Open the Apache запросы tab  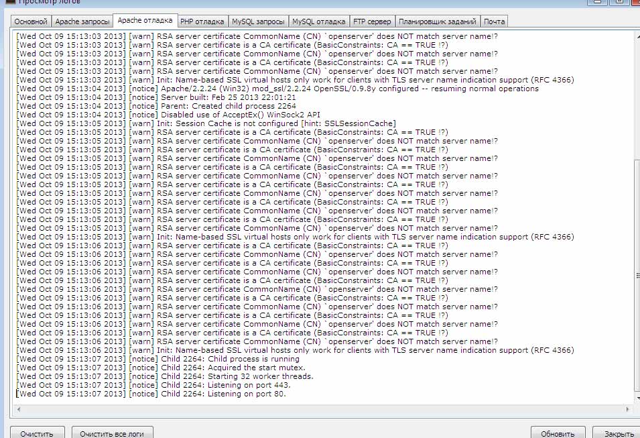click(82, 22)
